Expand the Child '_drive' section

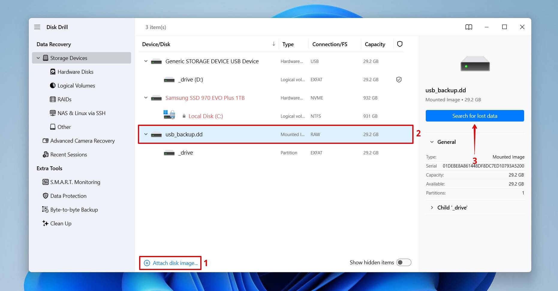pyautogui.click(x=432, y=207)
